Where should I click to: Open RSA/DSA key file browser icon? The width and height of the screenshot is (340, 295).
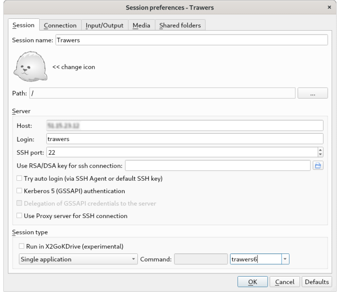318,166
